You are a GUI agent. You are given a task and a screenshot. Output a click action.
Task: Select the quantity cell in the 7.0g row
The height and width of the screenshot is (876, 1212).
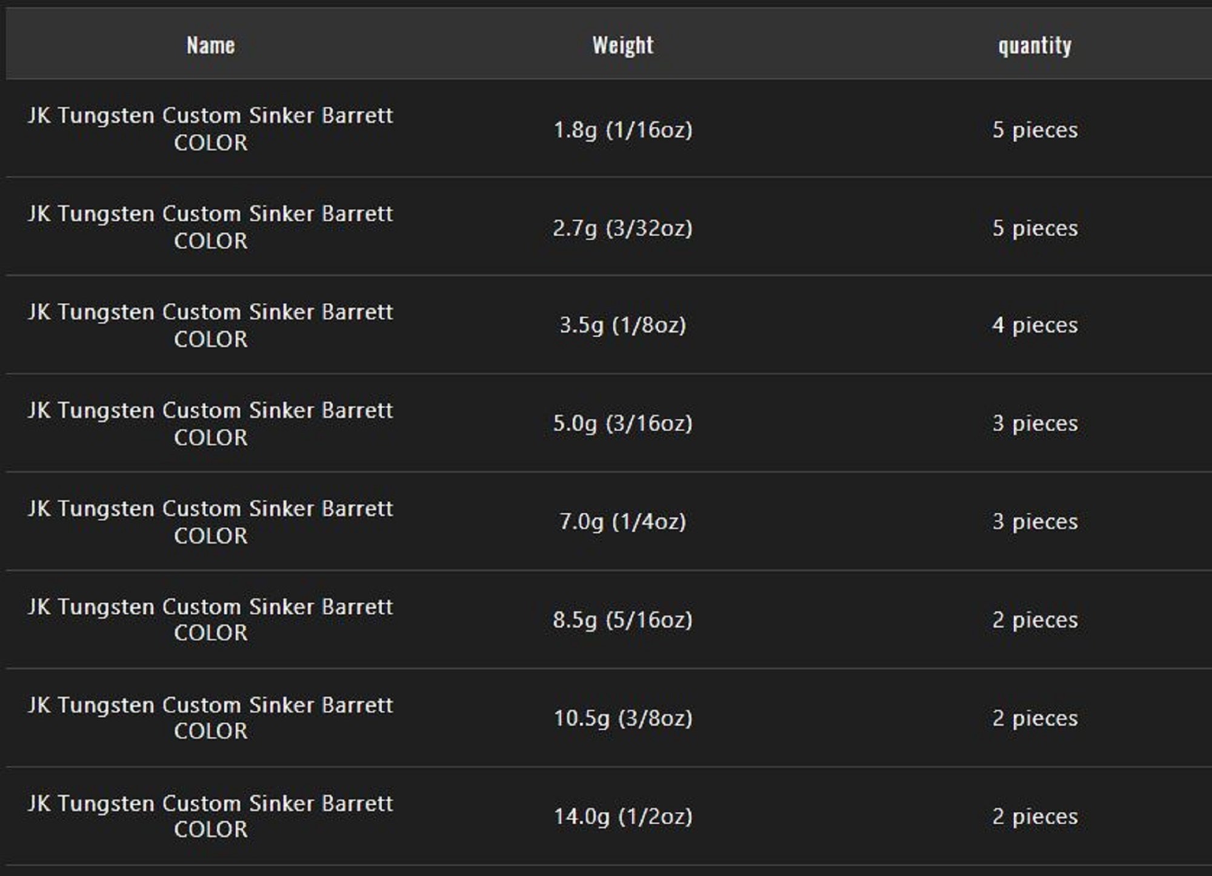(1035, 522)
